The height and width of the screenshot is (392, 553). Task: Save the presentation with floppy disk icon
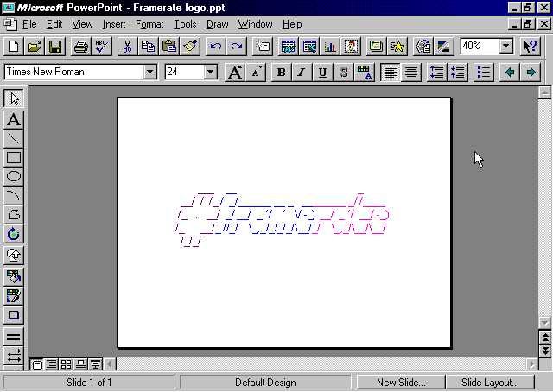pos(55,46)
